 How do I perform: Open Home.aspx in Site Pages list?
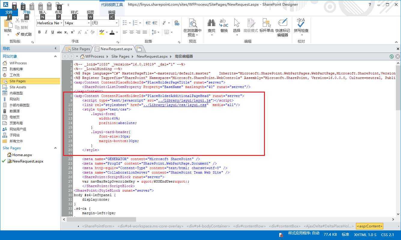(x=22, y=155)
